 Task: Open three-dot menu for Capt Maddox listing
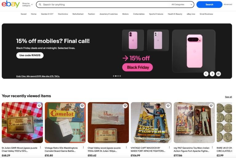(169, 148)
